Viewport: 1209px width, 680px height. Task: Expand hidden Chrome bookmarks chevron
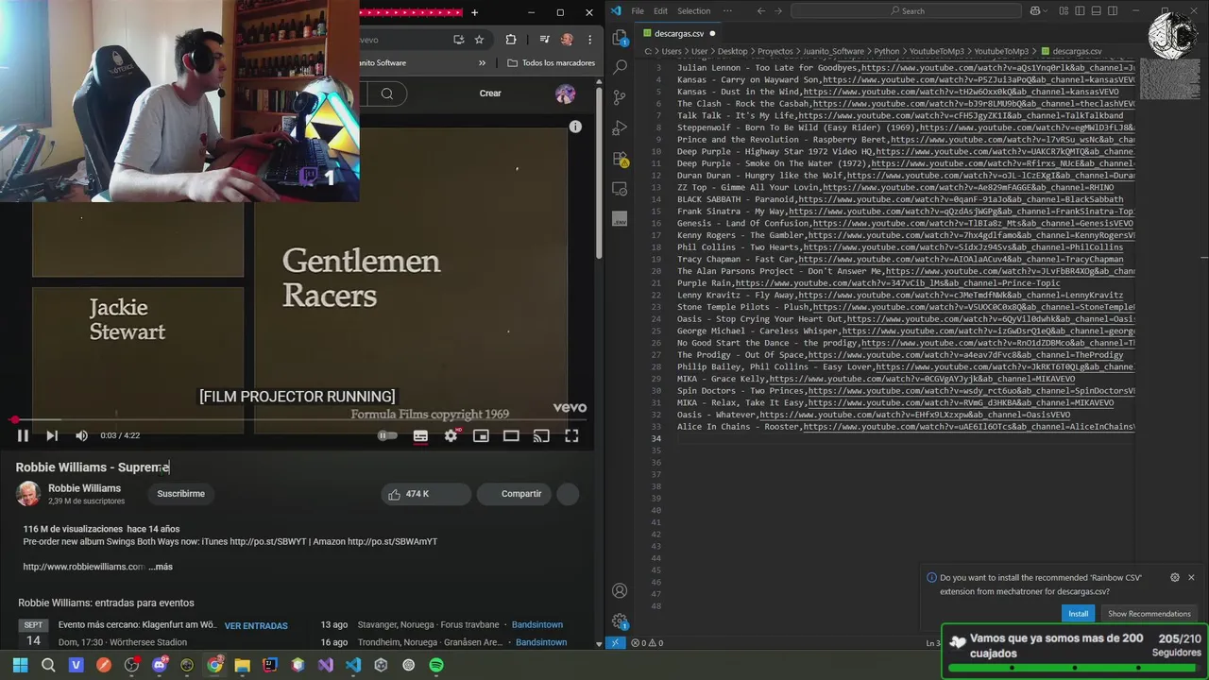(483, 63)
